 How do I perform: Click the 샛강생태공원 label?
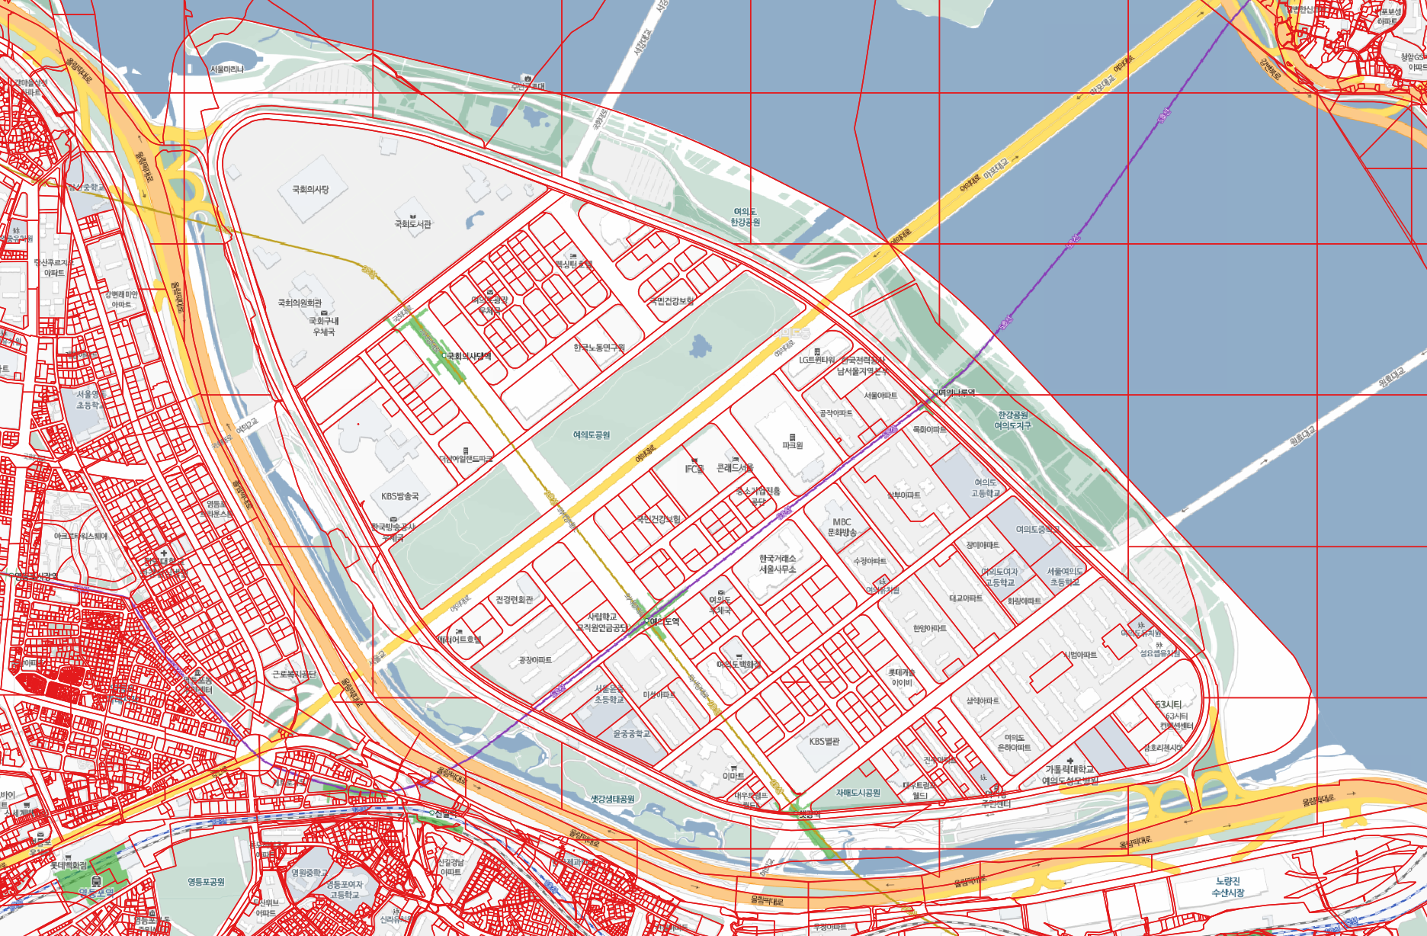(612, 799)
